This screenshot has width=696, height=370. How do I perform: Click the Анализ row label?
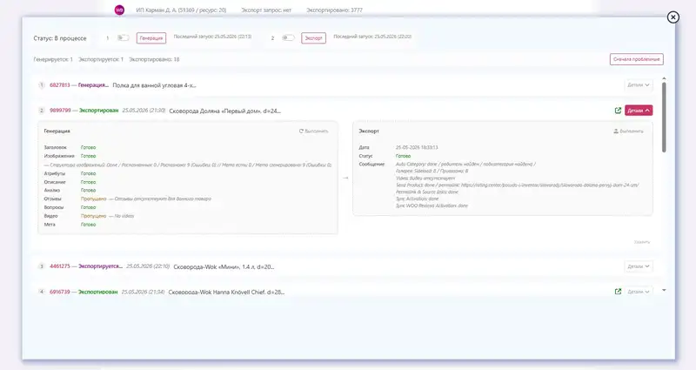tap(51, 190)
